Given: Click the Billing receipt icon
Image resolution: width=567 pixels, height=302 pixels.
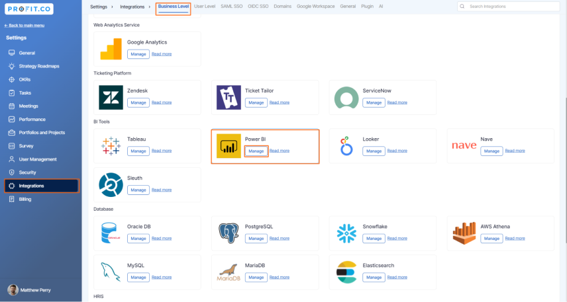Looking at the screenshot, I should [x=11, y=199].
